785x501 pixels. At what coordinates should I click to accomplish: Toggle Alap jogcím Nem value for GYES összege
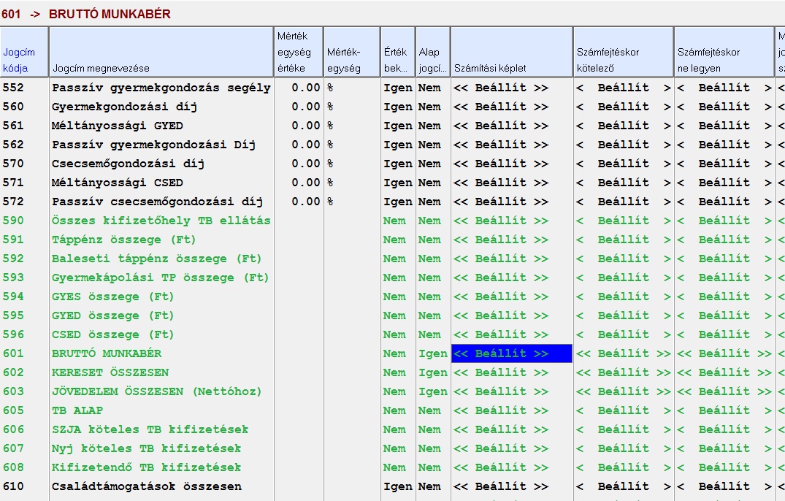(429, 297)
